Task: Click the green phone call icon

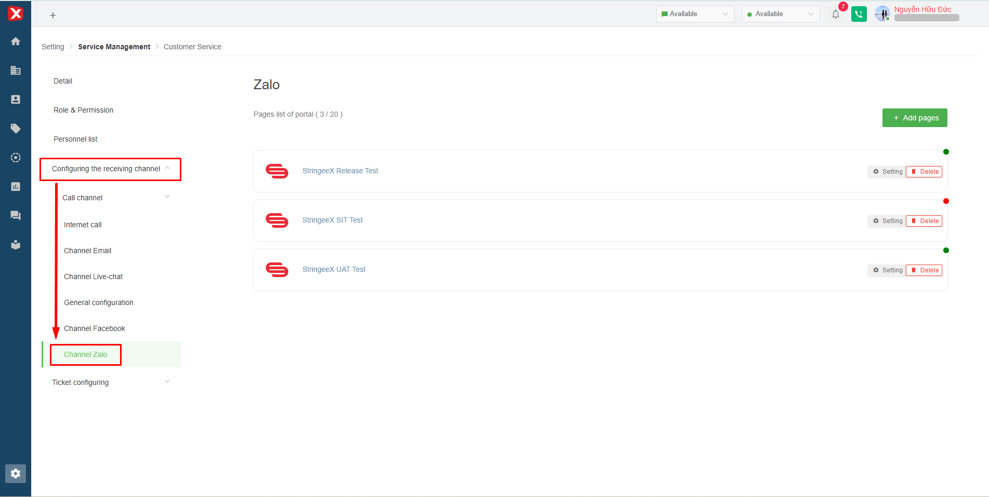Action: tap(859, 14)
